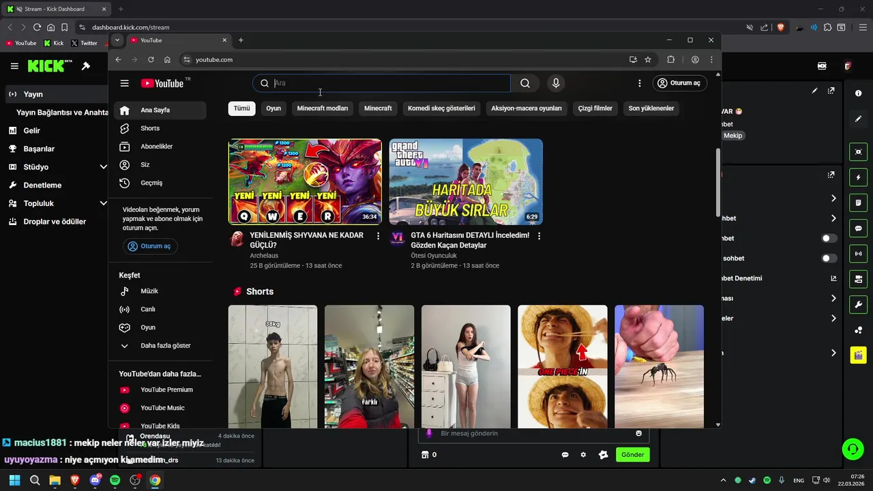Select the 'Aksiyon-macera oyunları' chip
873x491 pixels.
click(527, 108)
